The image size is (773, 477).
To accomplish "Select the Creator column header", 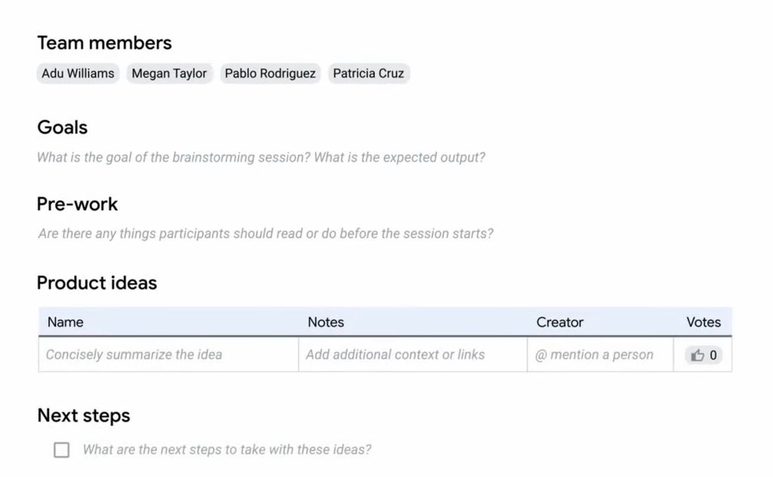I will click(559, 322).
